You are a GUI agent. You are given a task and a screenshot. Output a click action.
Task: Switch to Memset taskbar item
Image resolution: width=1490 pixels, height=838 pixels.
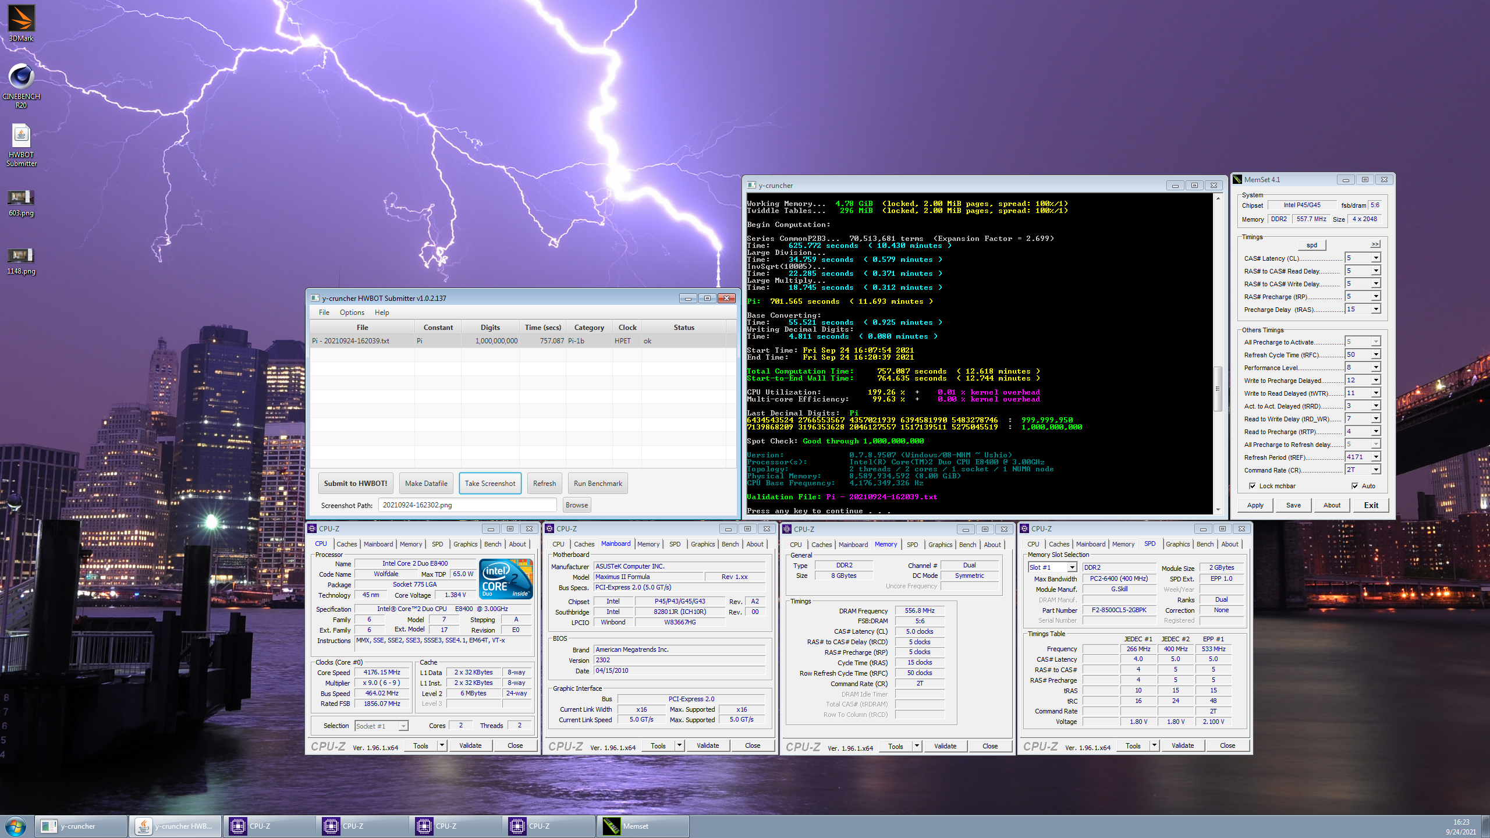(643, 826)
